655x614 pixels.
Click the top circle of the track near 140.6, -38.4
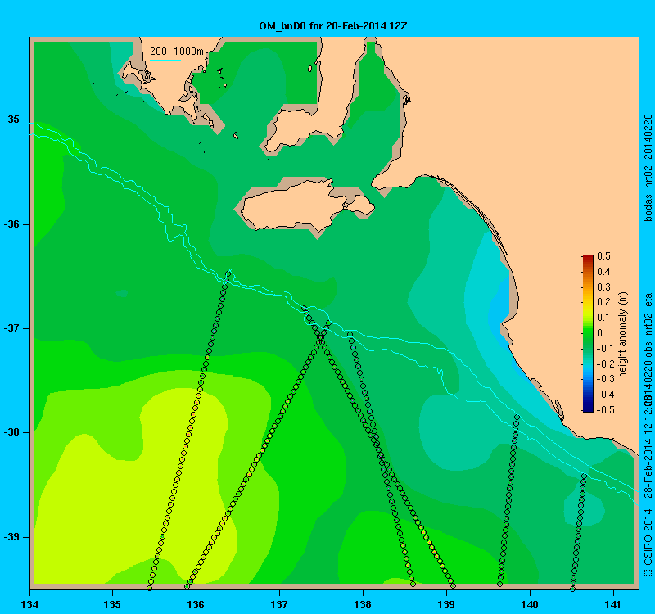[585, 476]
